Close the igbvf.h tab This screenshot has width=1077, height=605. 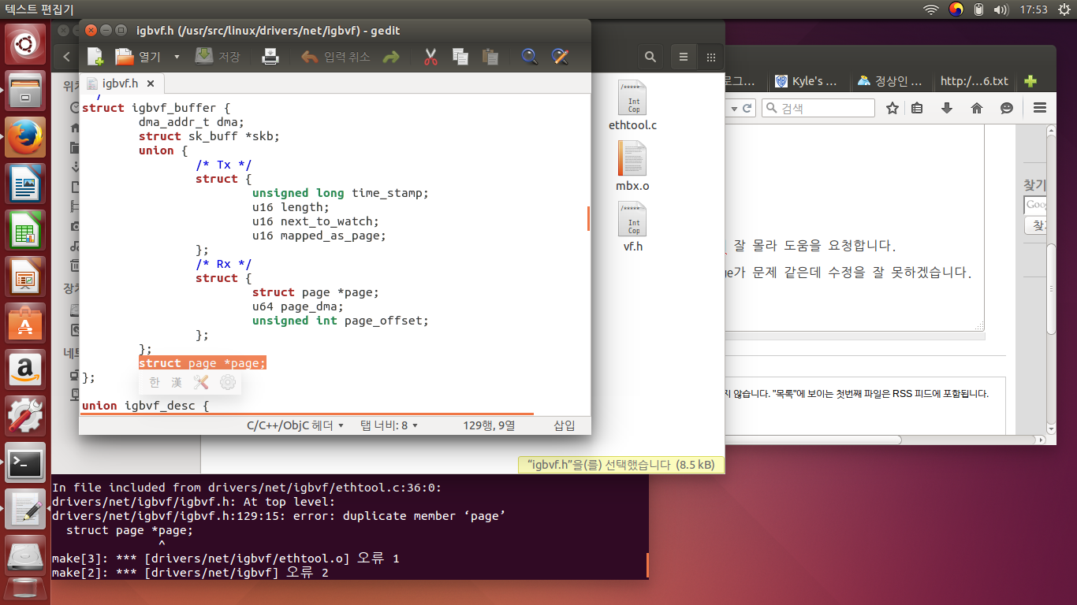(x=151, y=83)
